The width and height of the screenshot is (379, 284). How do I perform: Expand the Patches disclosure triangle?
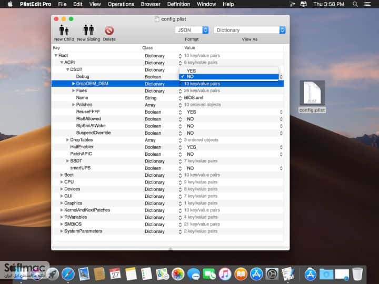[74, 105]
